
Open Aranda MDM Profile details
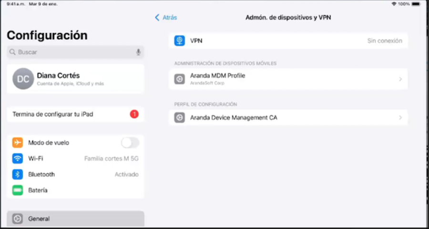pos(288,79)
